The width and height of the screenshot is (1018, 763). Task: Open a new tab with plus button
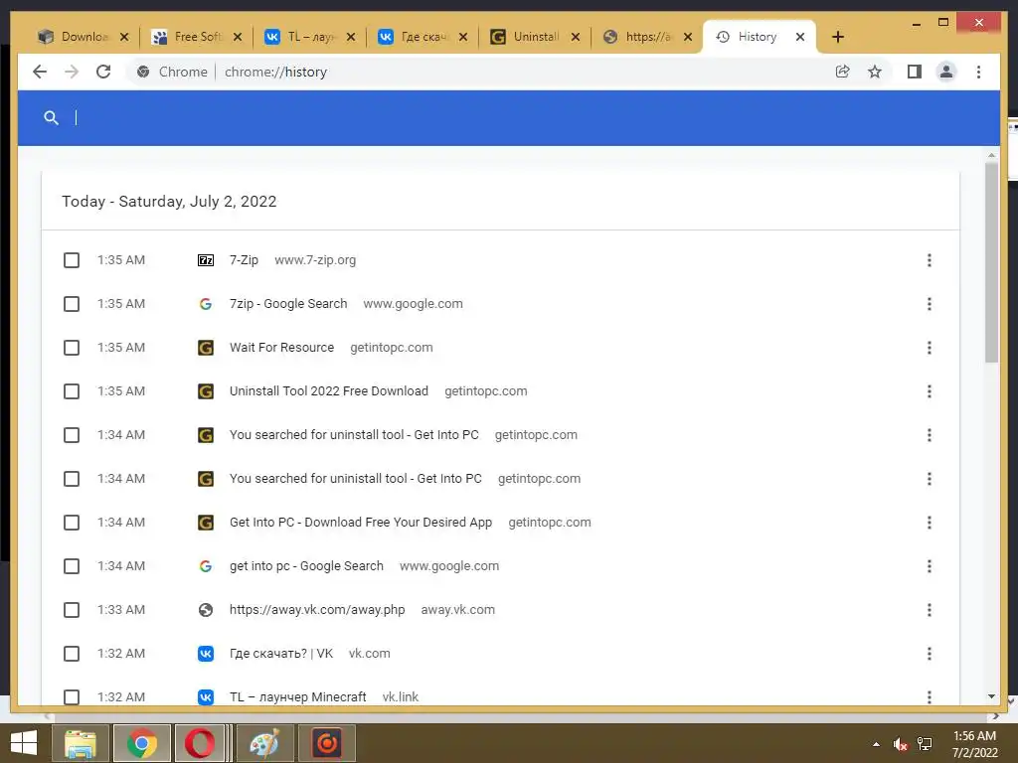(x=837, y=37)
